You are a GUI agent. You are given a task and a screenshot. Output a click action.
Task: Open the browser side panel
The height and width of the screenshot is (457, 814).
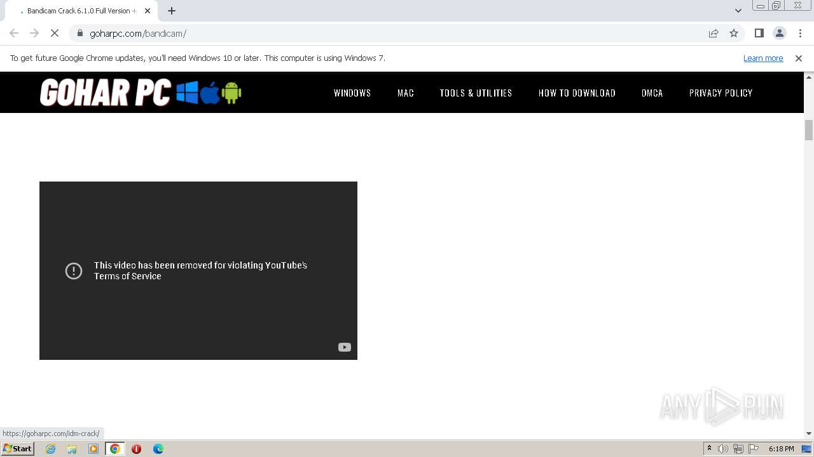(759, 33)
